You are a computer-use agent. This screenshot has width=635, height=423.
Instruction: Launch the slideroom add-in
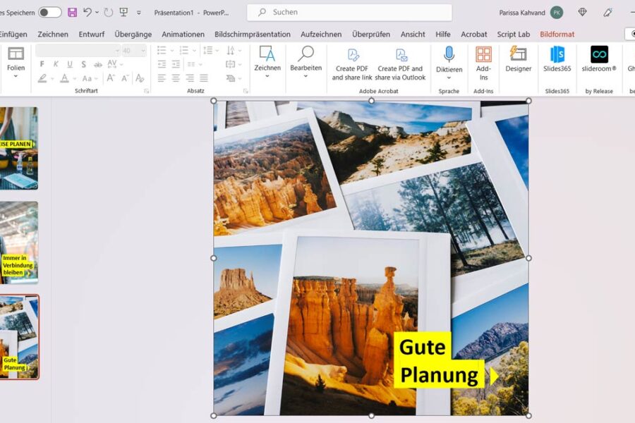pos(598,60)
